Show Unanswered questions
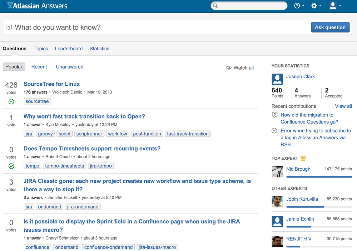Screen dimensions: 357x251 [70, 67]
